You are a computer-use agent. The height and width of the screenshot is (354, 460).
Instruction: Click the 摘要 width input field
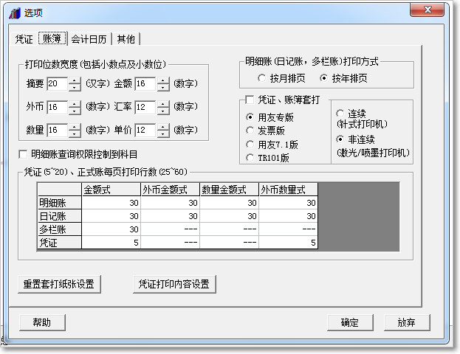tap(58, 84)
